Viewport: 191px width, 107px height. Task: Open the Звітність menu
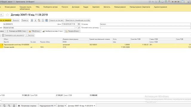pos(107,7)
